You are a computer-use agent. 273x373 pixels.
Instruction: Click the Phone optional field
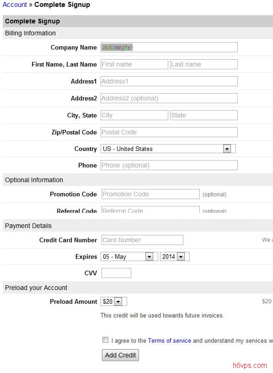[169, 165]
